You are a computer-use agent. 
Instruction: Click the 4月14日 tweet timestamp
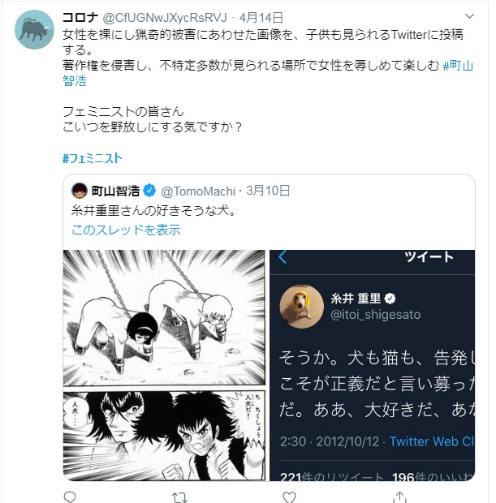click(261, 18)
